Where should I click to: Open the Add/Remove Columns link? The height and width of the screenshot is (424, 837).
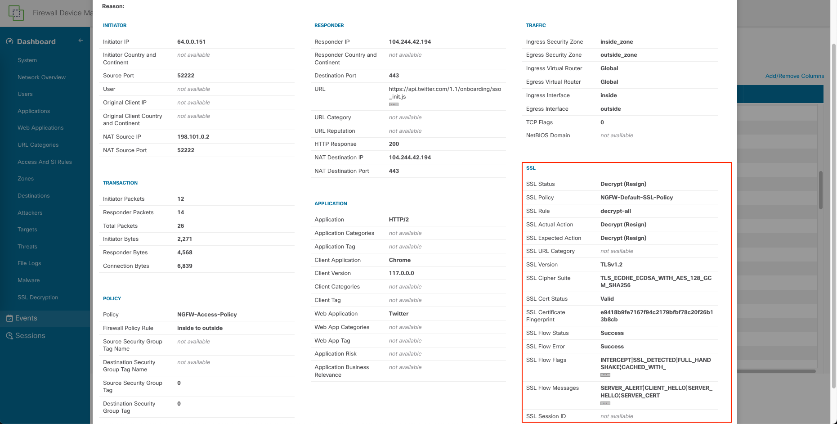click(x=794, y=76)
